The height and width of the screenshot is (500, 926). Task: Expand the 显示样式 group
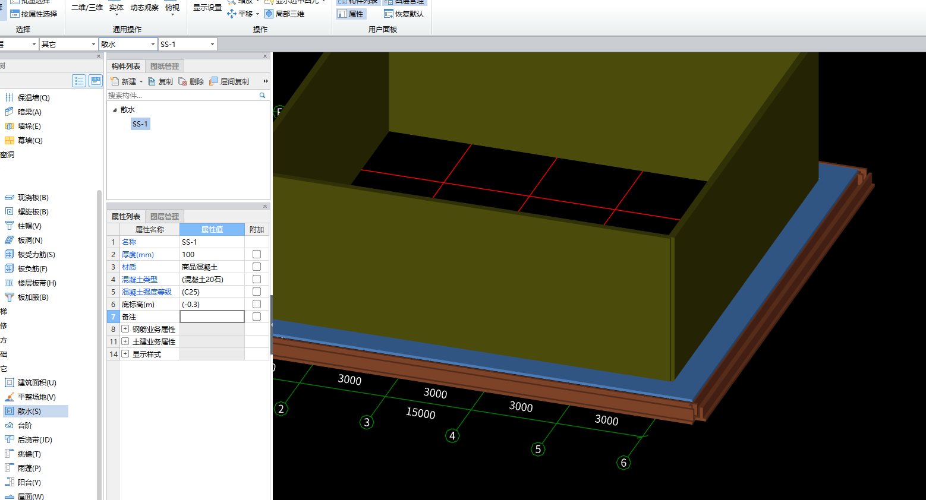(x=125, y=354)
